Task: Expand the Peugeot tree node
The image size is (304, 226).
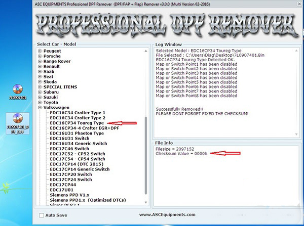Action: [x=40, y=51]
